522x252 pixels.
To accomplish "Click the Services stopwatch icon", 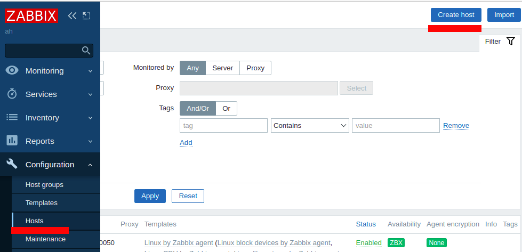I will click(x=12, y=94).
